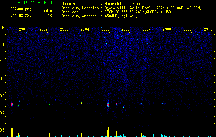Click the meteor count label
216x137 pixels.
(49, 11)
